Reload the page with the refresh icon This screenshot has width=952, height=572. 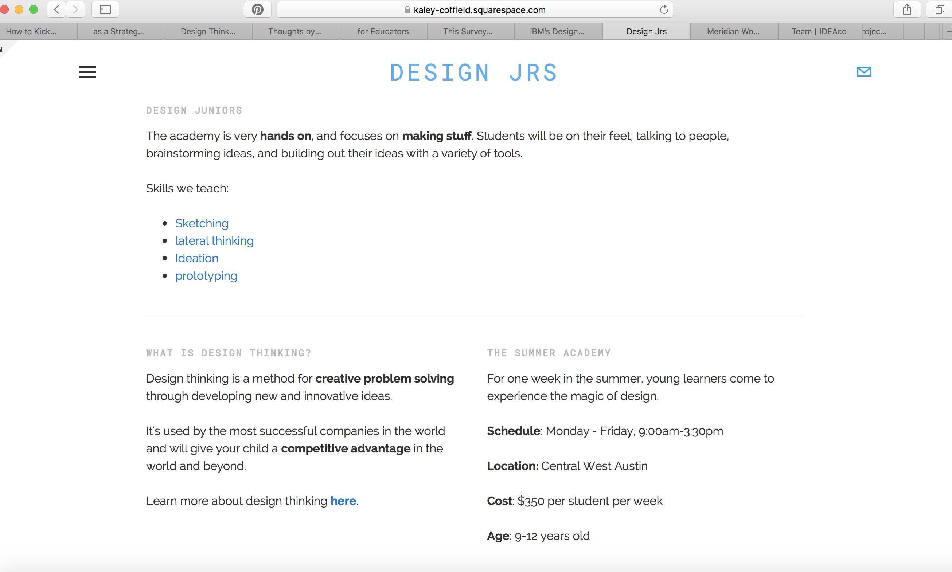664,9
